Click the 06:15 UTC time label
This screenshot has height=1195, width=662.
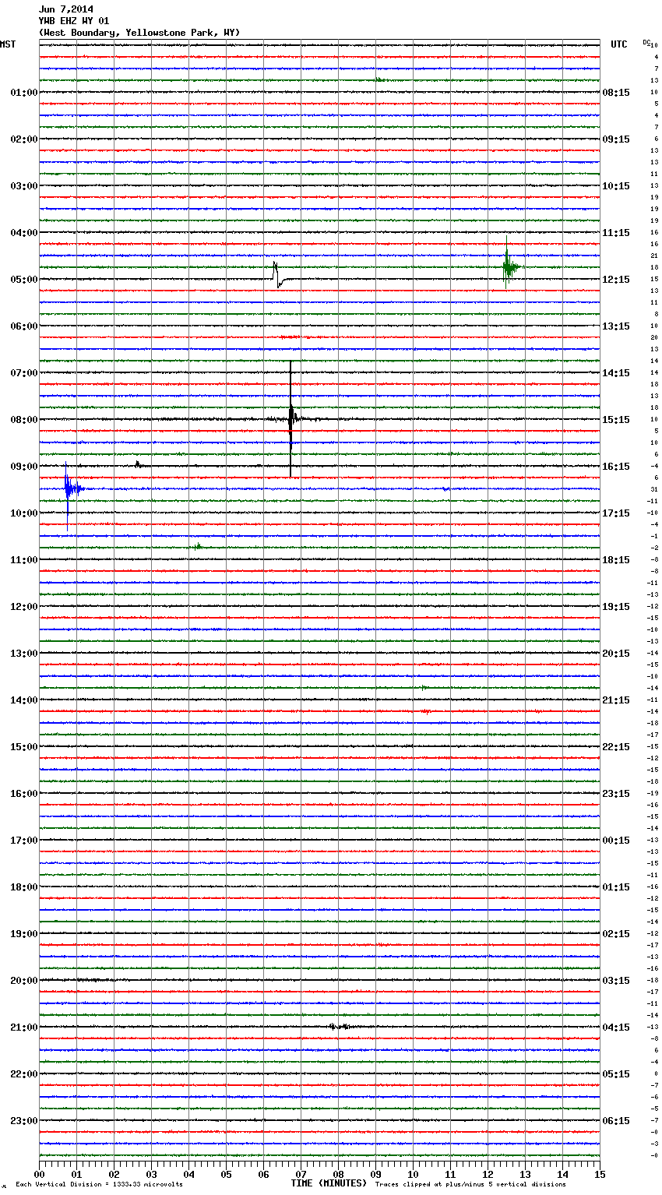[616, 1121]
